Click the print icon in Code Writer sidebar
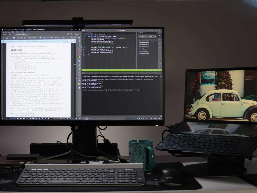The image size is (257, 193). tap(160, 44)
